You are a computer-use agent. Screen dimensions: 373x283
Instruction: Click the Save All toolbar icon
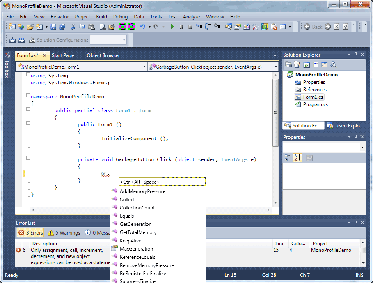(x=62, y=27)
